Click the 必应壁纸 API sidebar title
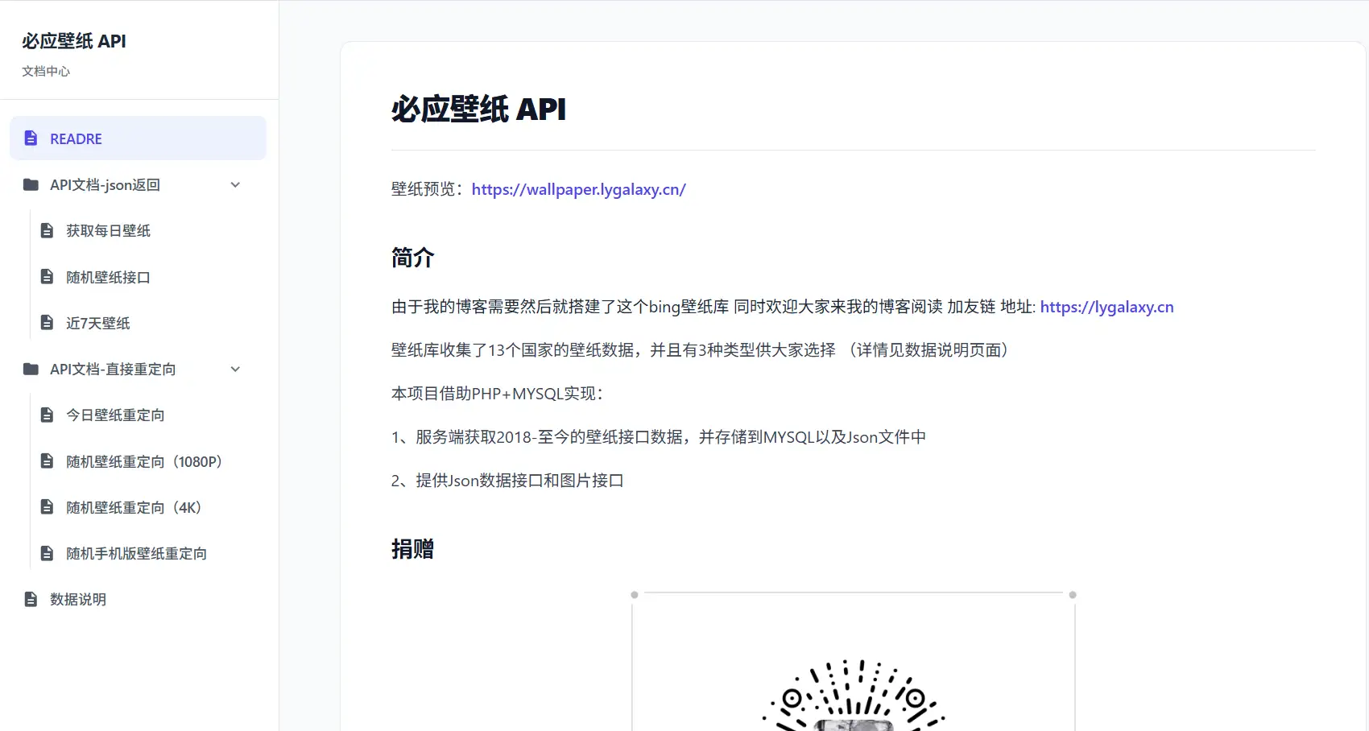The width and height of the screenshot is (1369, 731). pos(74,41)
